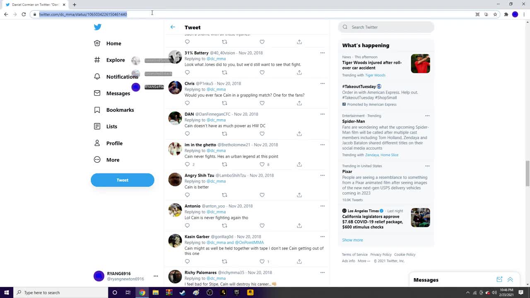The image size is (530, 298).
Task: Share Antonio's tweet
Action: [299, 226]
